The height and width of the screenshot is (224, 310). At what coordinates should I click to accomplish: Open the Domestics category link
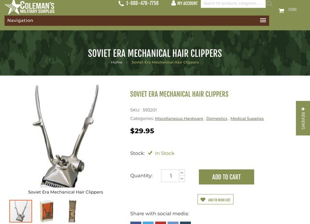click(x=217, y=119)
